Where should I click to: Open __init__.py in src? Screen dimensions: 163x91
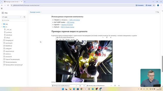[x=9, y=30]
